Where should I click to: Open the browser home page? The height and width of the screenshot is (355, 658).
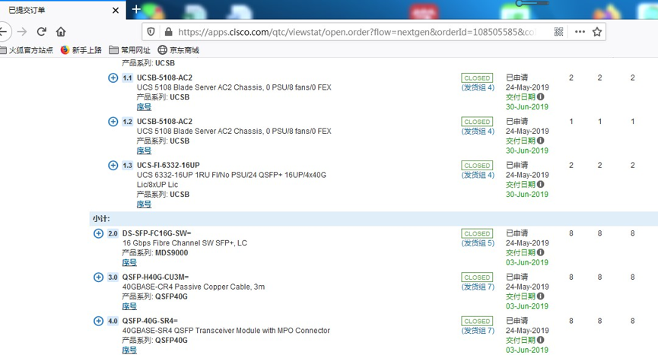(x=61, y=32)
